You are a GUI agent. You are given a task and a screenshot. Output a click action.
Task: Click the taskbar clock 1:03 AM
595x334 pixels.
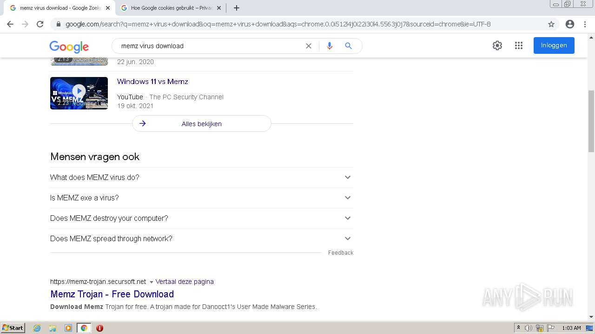pyautogui.click(x=571, y=328)
